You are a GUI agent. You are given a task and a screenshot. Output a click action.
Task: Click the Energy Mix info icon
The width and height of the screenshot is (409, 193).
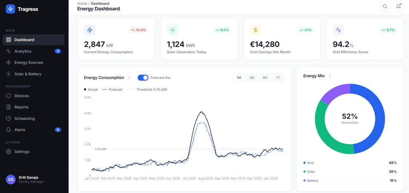point(330,76)
